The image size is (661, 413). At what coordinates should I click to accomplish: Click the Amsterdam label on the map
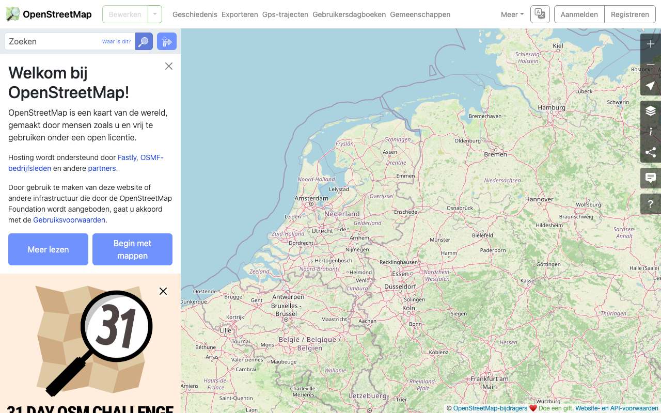coord(311,198)
